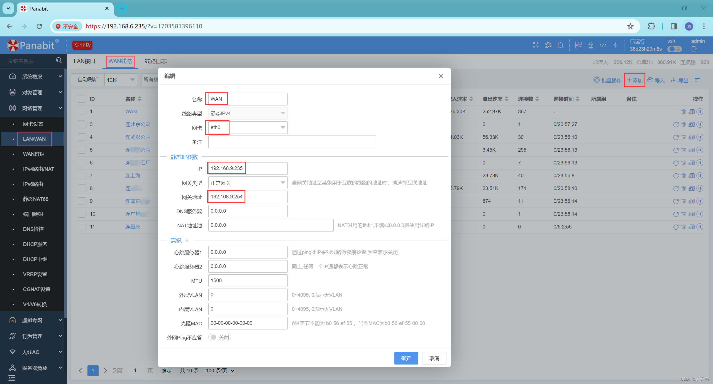Click the logout icon under admin
The width and height of the screenshot is (713, 384).
694,49
